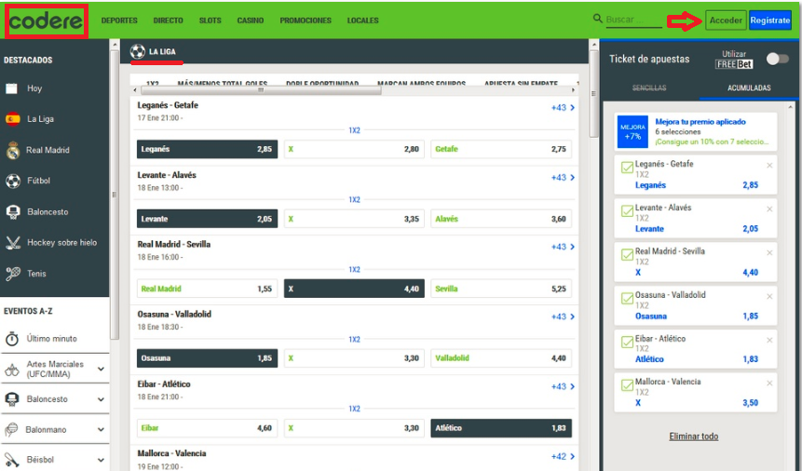Open Real Madrid crest icon
Screen dimensions: 802x471
click(13, 151)
